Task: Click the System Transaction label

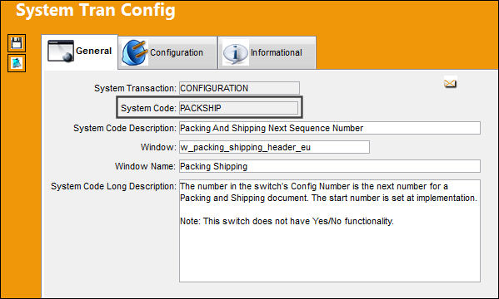Action: [x=135, y=88]
